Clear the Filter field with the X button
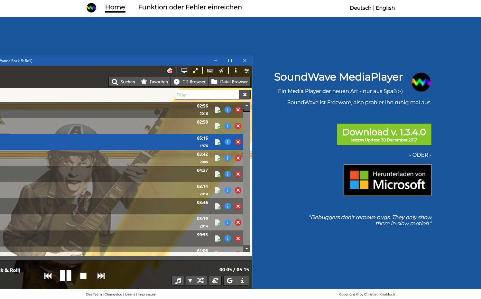 click(x=245, y=95)
